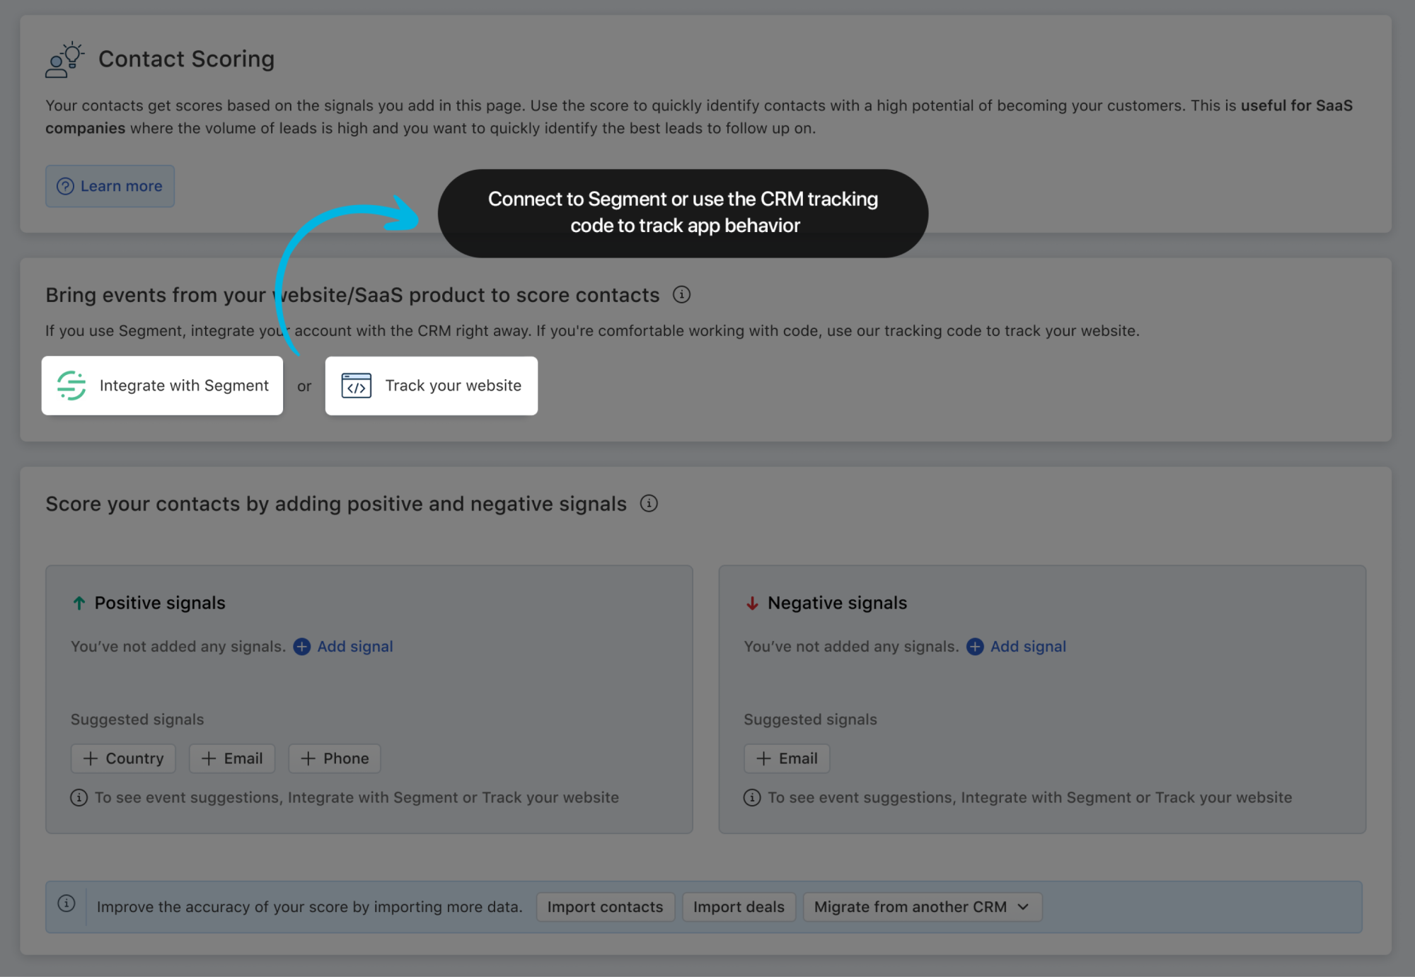Add Email as a suggested negative signal

[787, 758]
